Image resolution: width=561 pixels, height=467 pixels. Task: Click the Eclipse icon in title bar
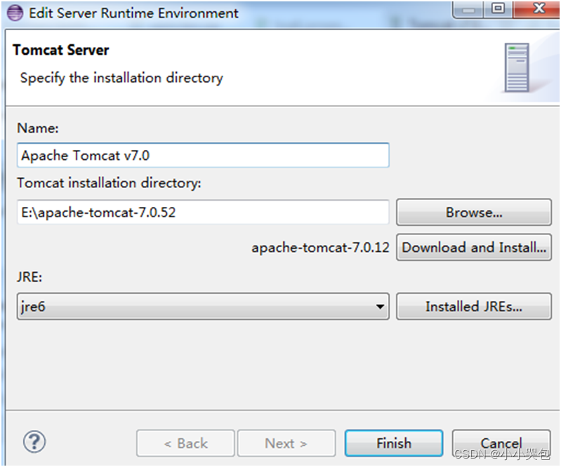(15, 13)
